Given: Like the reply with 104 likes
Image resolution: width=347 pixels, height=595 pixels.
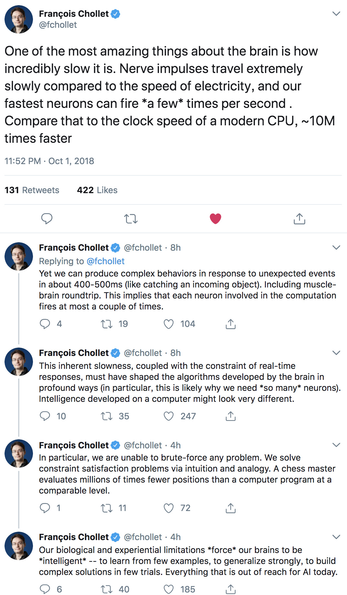Looking at the screenshot, I should 169,324.
